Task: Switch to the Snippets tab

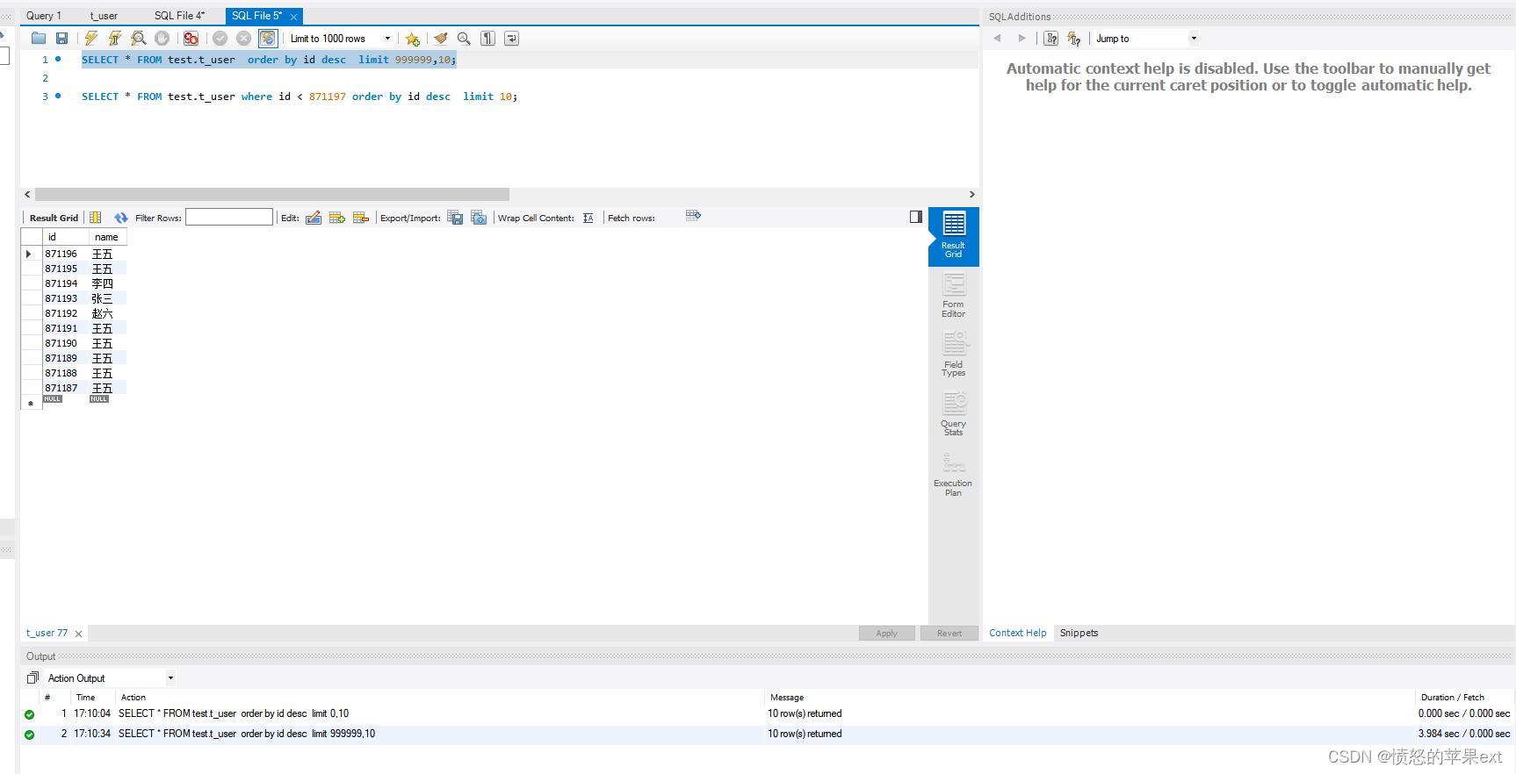Action: [x=1079, y=633]
